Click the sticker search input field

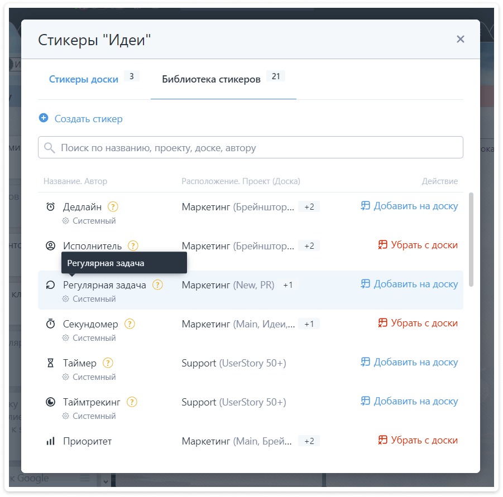click(x=250, y=148)
